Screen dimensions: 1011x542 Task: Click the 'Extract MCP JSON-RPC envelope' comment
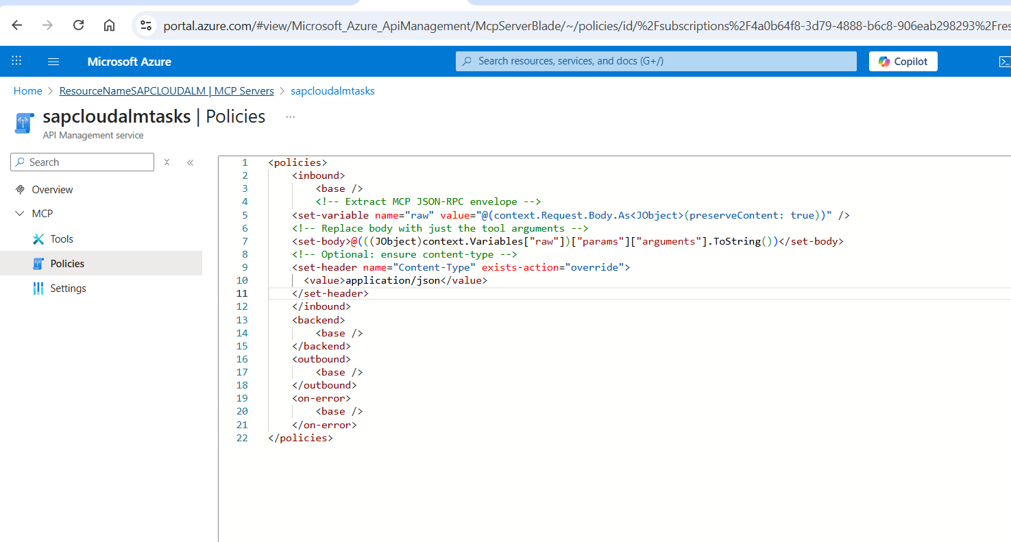[428, 202]
